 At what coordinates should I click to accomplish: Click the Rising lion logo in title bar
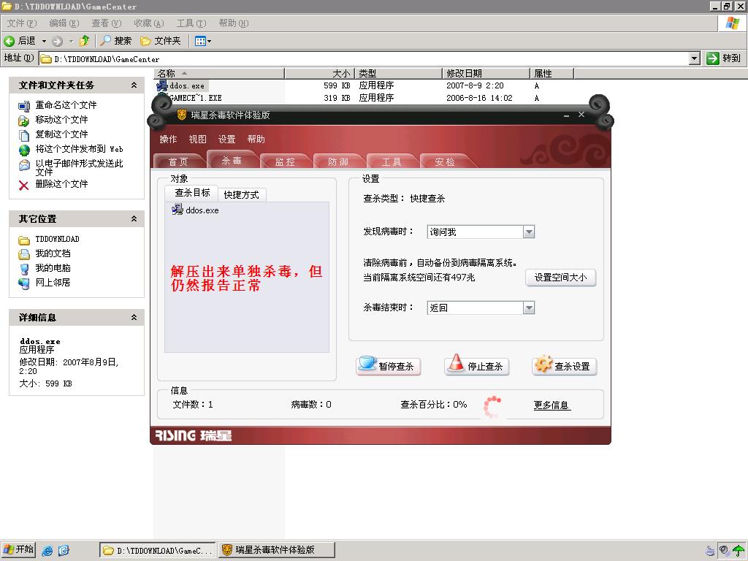click(182, 115)
